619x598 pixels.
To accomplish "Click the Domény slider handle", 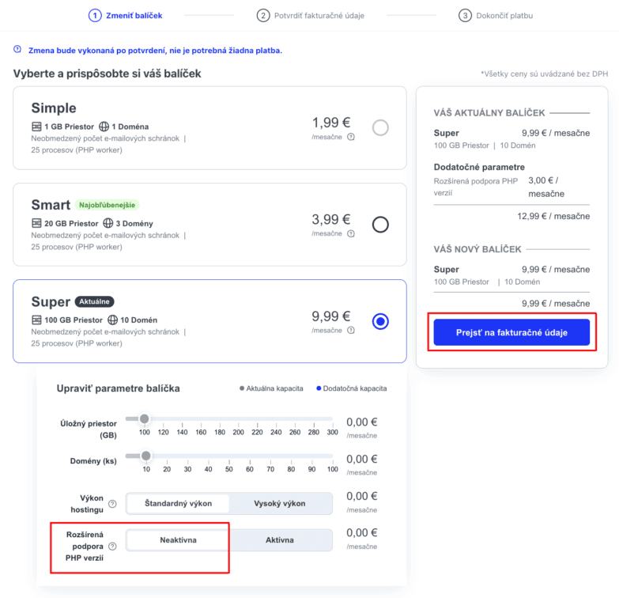I will 145,456.
